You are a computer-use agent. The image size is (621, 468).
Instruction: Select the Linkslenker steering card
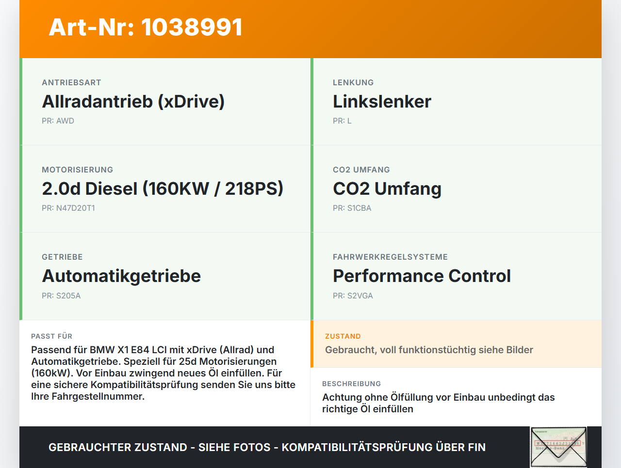(456, 102)
